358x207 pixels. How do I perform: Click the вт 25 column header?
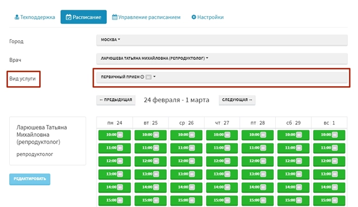coord(151,123)
